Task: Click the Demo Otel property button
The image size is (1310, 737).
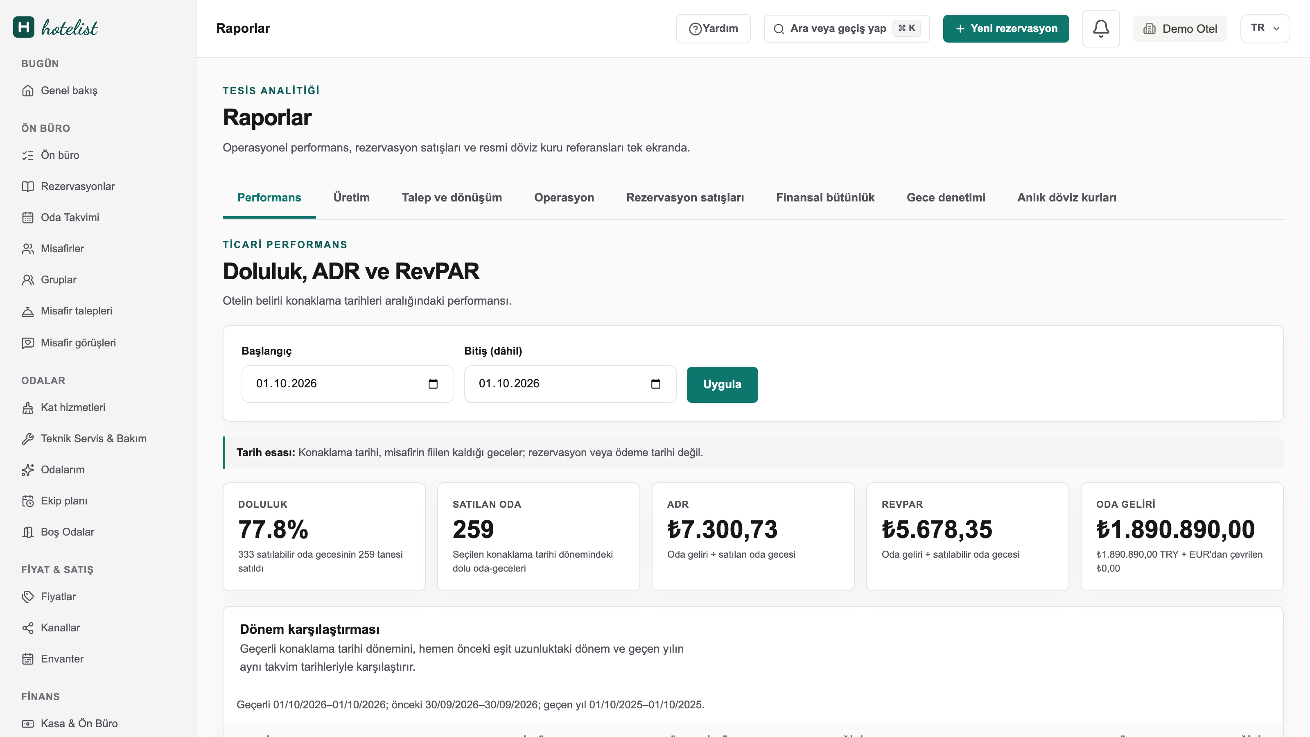Action: [x=1180, y=29]
